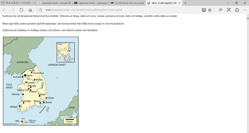The image size is (249, 133).
Task: Close the 'Skriv ut alla kapitel' tab
Action: click(x=179, y=3)
